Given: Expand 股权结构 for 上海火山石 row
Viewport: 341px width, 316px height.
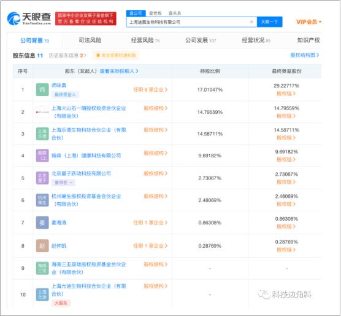Looking at the screenshot, I should (x=155, y=108).
